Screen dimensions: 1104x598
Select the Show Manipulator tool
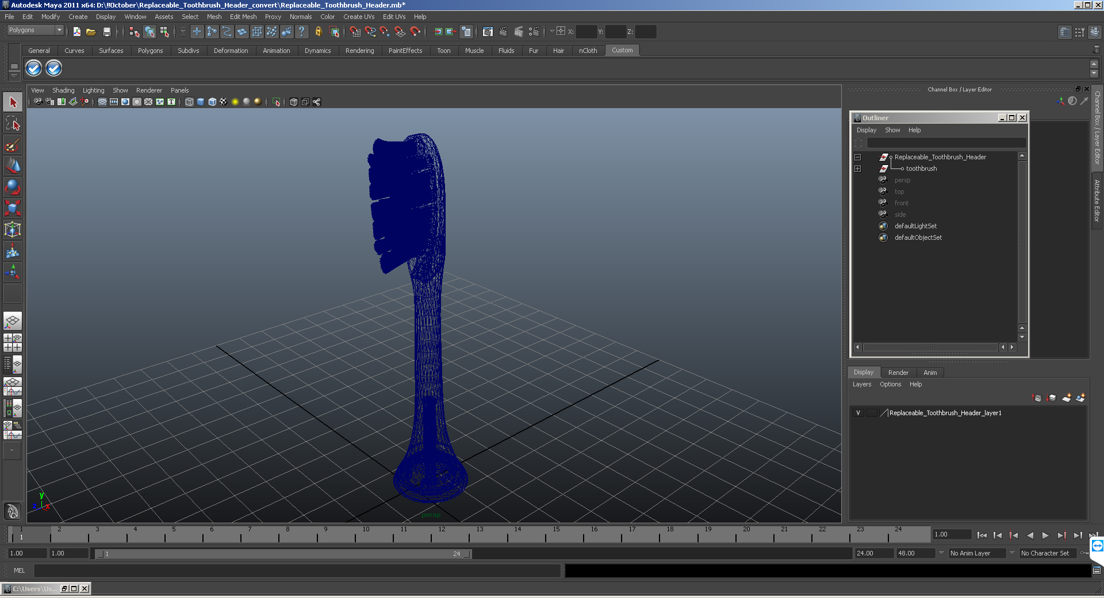click(13, 272)
